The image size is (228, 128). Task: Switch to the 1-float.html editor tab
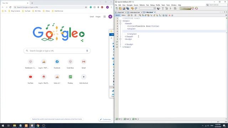click(x=120, y=12)
